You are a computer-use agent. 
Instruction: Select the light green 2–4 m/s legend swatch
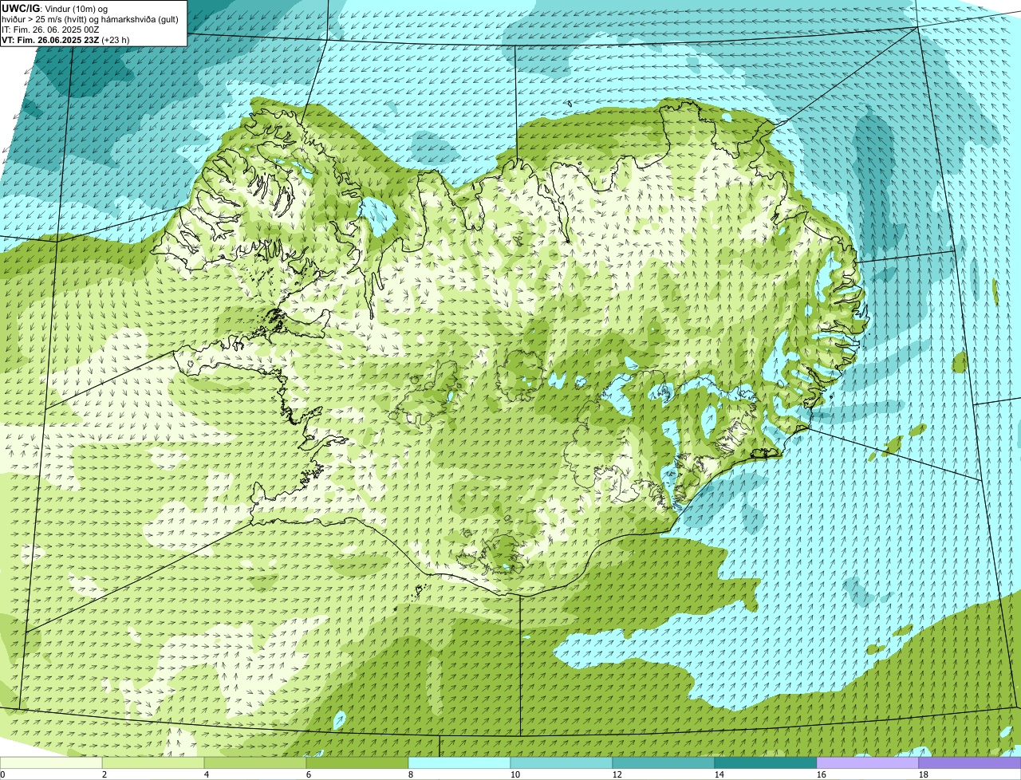click(153, 762)
